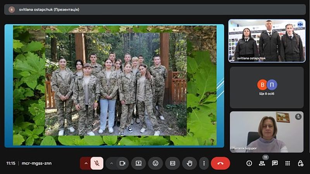
Task: Show the participants list
Action: coord(262,163)
